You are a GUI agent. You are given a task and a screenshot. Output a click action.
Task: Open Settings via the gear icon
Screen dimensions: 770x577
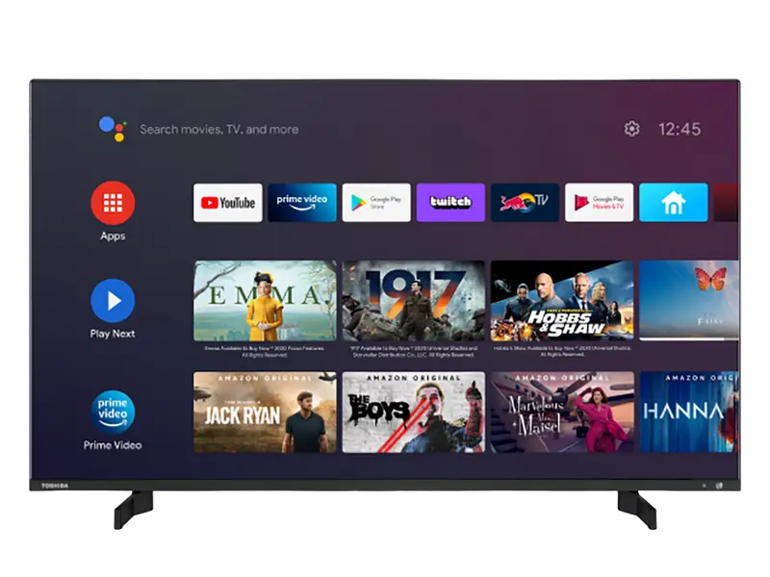[631, 129]
